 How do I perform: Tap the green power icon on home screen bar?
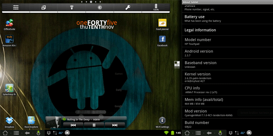click(x=38, y=133)
